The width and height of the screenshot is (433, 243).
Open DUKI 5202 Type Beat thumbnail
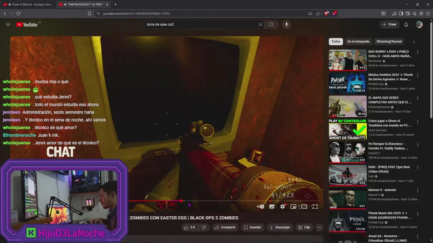tap(347, 175)
